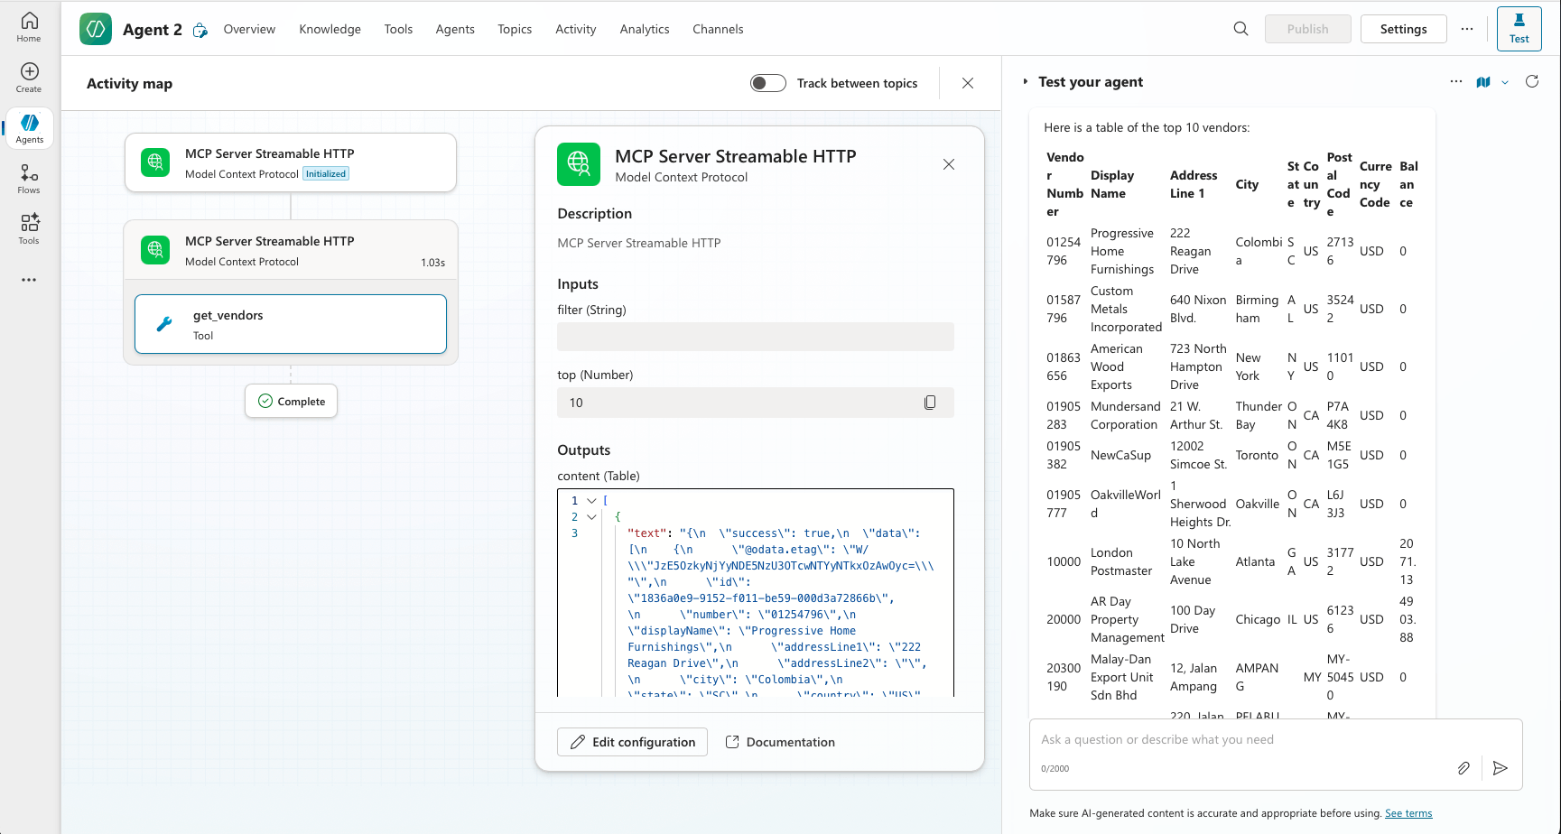Open the agent sharing status icon beside Agent 2
The width and height of the screenshot is (1561, 834).
point(200,28)
